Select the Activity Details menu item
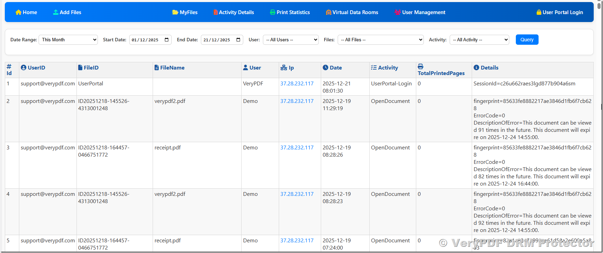The image size is (603, 253). pos(234,12)
